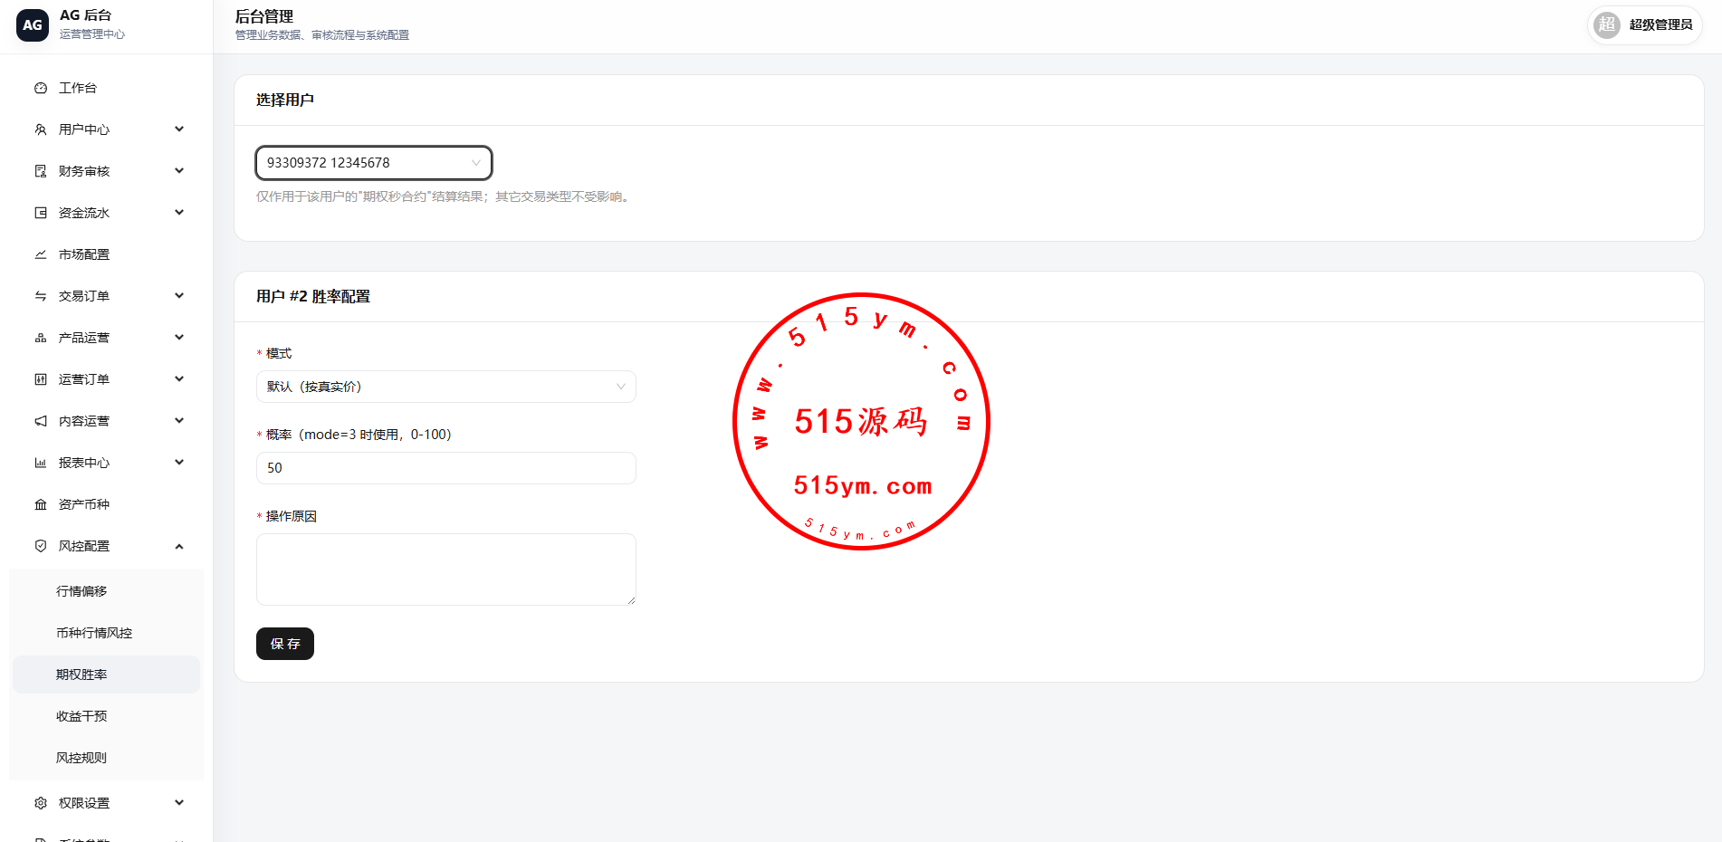Click the 市场配置 chart icon
This screenshot has height=842, width=1722.
pyautogui.click(x=41, y=254)
